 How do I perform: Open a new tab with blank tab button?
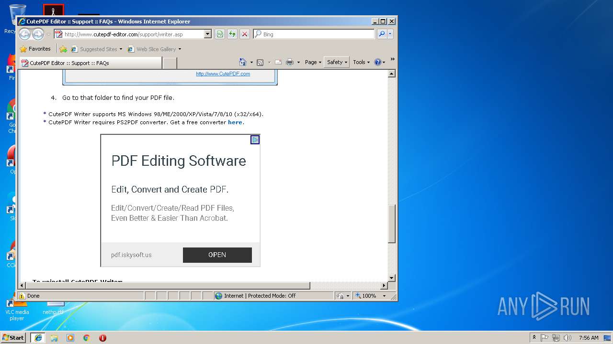click(170, 63)
